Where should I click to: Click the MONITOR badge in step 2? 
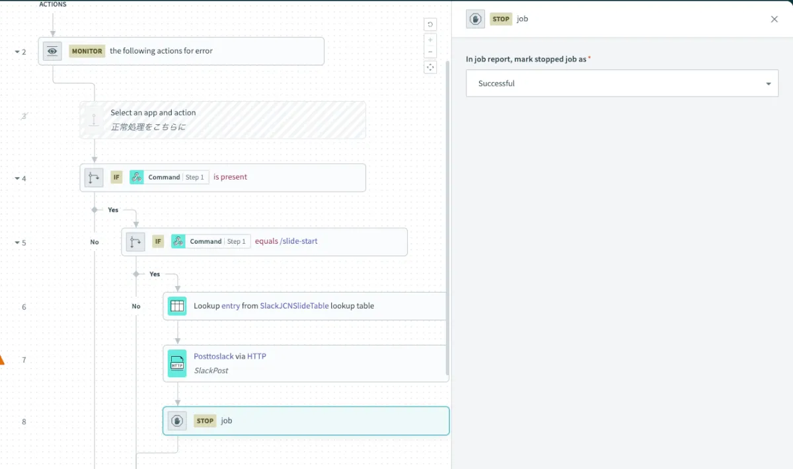[87, 51]
